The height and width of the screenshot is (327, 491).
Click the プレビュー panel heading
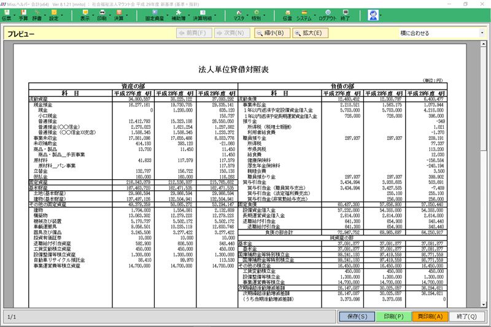(21, 34)
